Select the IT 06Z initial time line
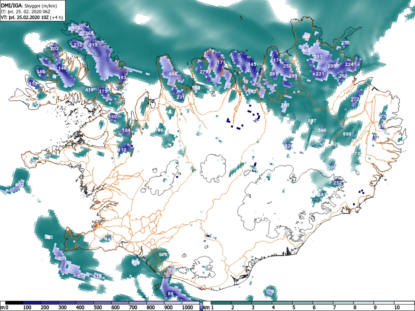This screenshot has width=415, height=311. click(x=27, y=12)
